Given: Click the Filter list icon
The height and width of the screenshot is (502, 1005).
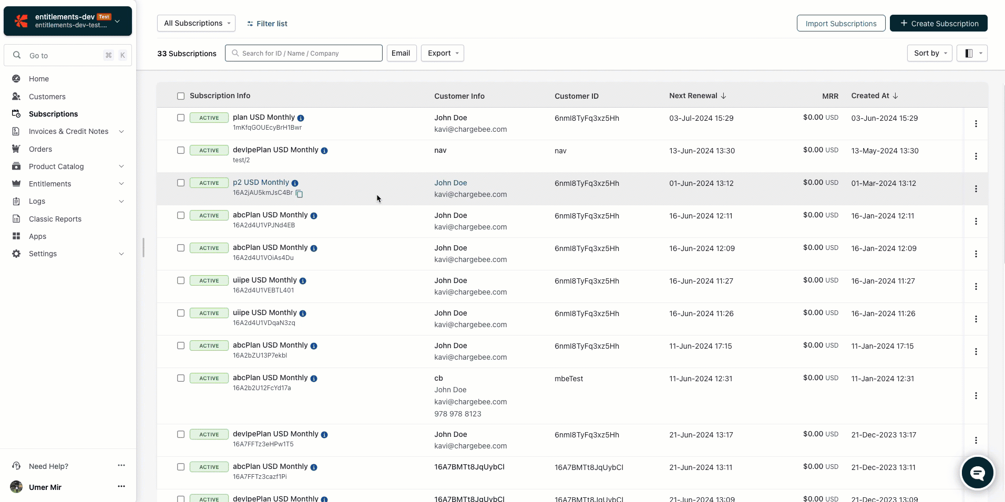Looking at the screenshot, I should click(x=250, y=24).
